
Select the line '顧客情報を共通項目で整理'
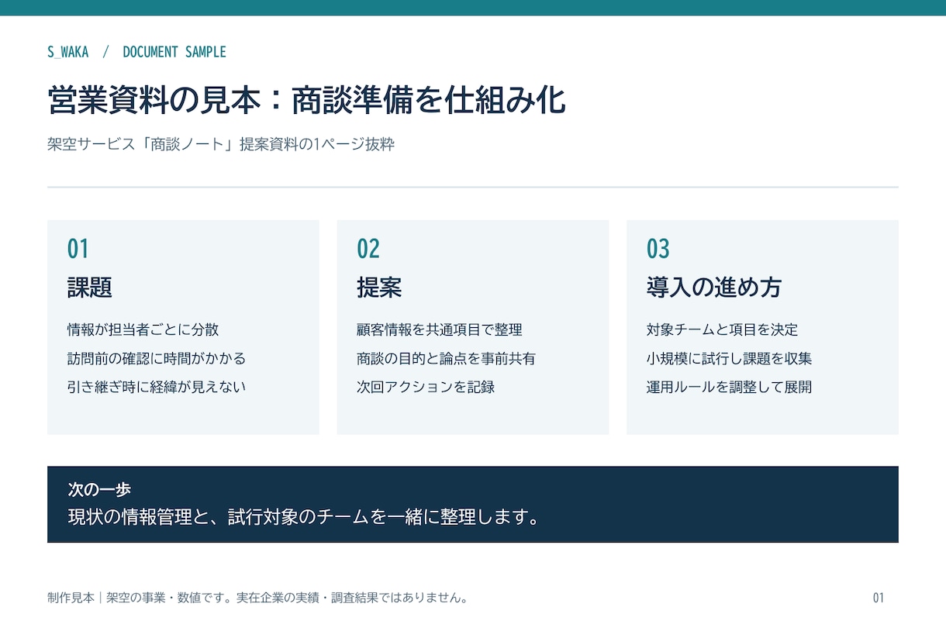click(x=440, y=329)
